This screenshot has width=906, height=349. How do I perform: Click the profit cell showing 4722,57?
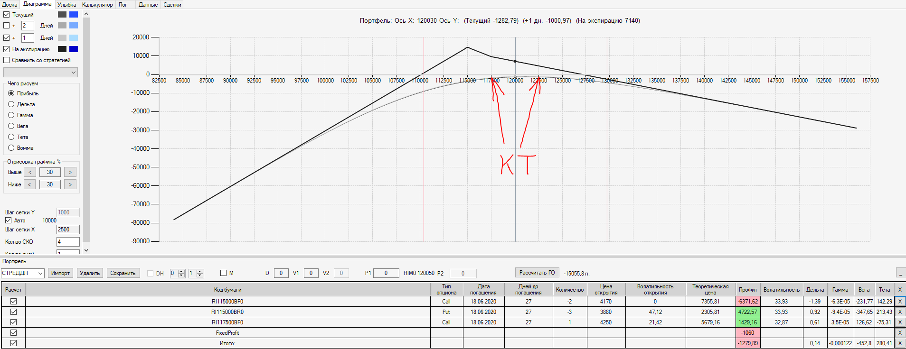pos(748,312)
